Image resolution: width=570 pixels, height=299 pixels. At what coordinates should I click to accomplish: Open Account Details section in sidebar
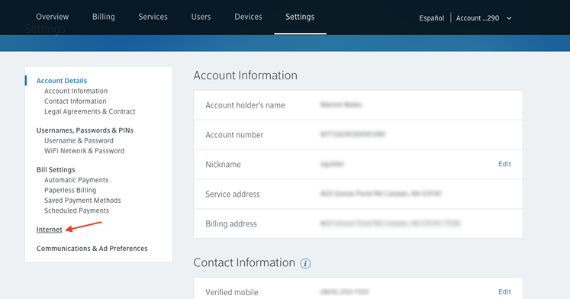tap(62, 81)
